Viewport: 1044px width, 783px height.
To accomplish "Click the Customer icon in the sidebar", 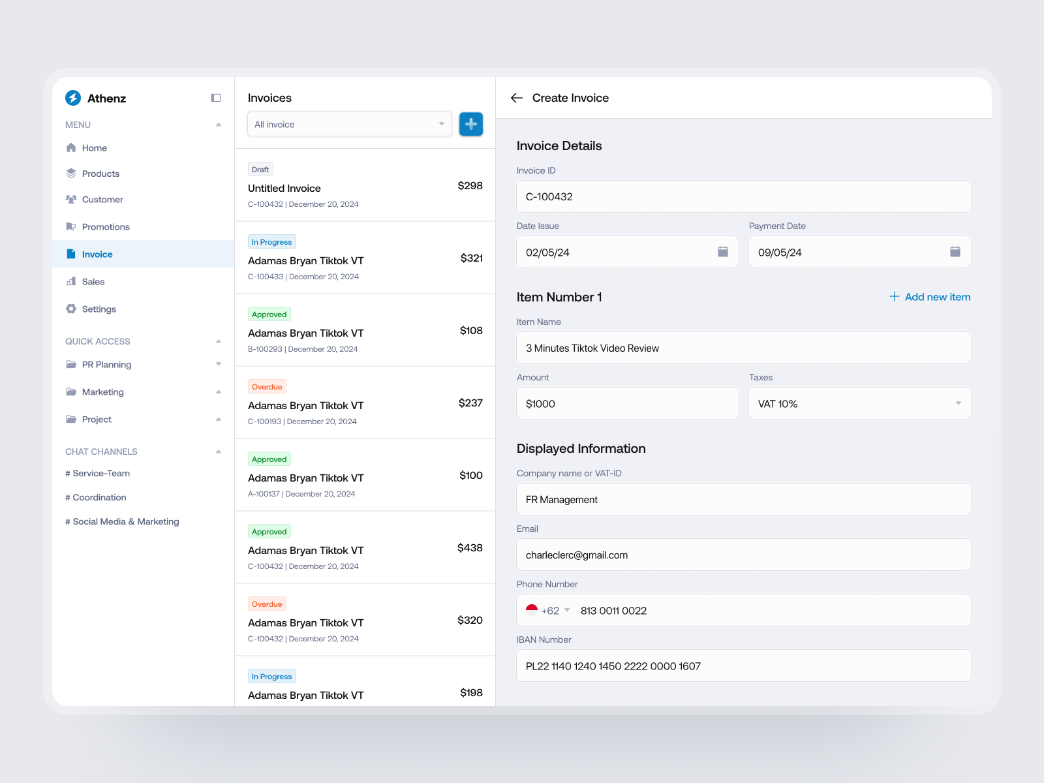I will pyautogui.click(x=72, y=200).
